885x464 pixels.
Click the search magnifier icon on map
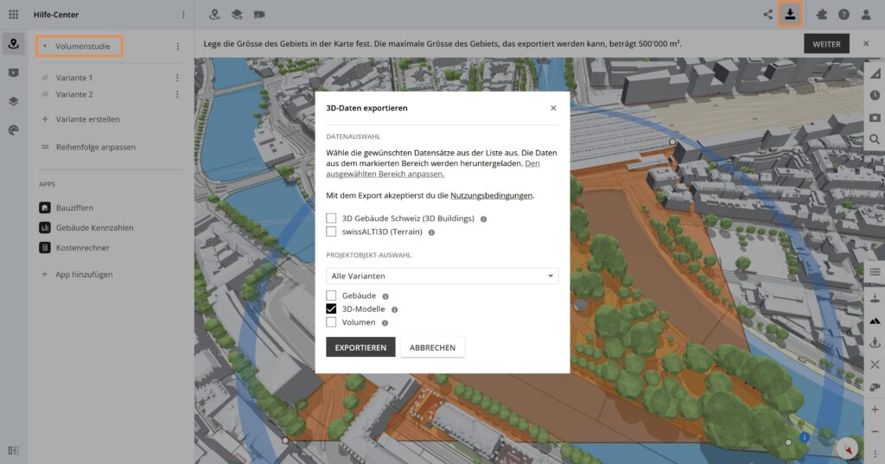(x=875, y=139)
